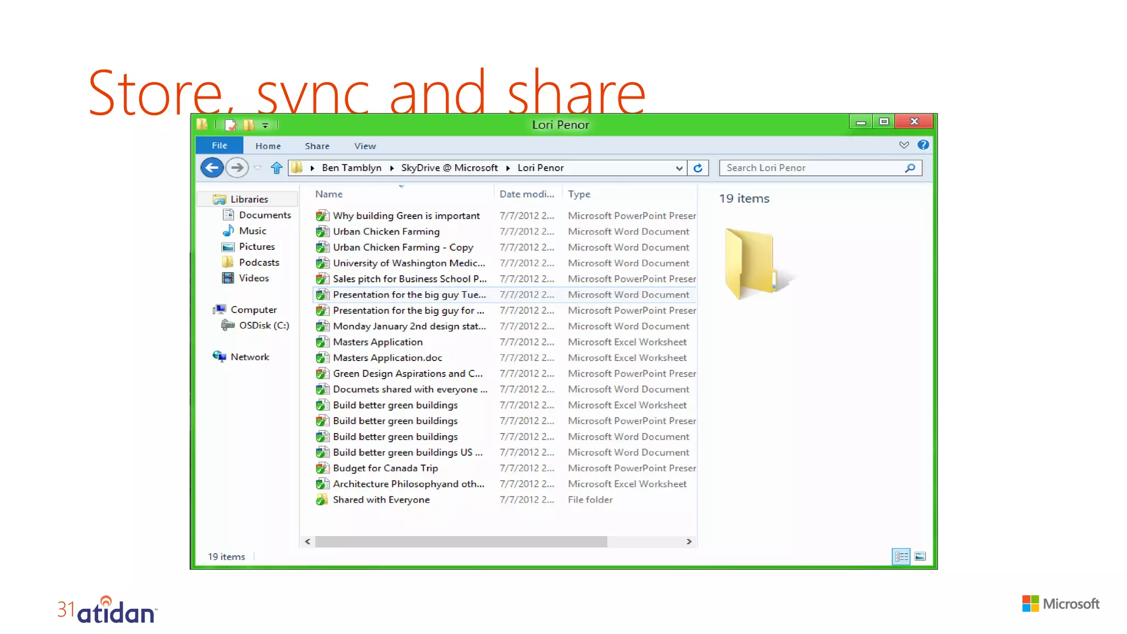This screenshot has width=1127, height=634.
Task: Switch to details view icon in status bar
Action: click(x=901, y=556)
